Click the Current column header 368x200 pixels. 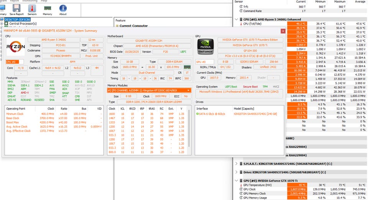point(301,2)
